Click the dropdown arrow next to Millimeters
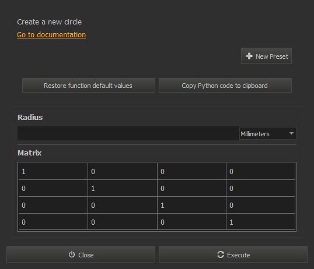The height and width of the screenshot is (269, 314). [291, 133]
